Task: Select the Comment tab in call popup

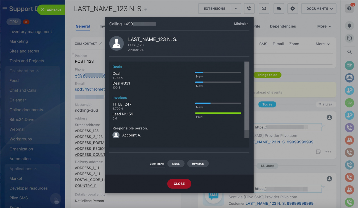Action: (157, 163)
